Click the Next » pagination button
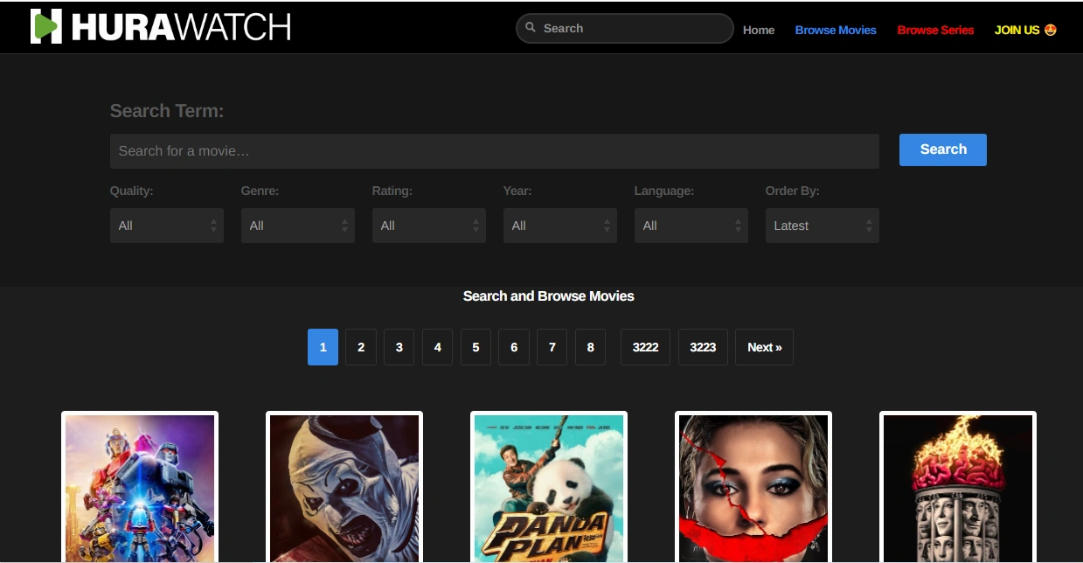Image resolution: width=1083 pixels, height=563 pixels. point(764,347)
